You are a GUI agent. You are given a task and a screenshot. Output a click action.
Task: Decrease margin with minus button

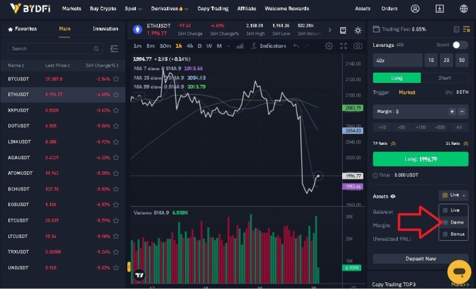click(462, 112)
